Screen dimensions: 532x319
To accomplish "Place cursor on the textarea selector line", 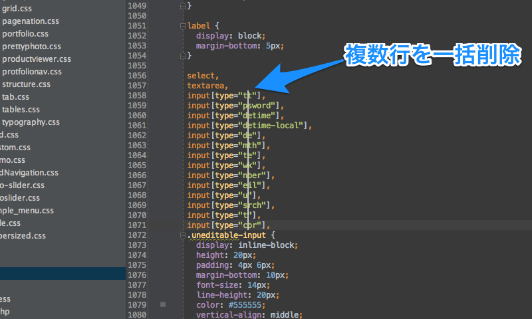I will (x=207, y=86).
